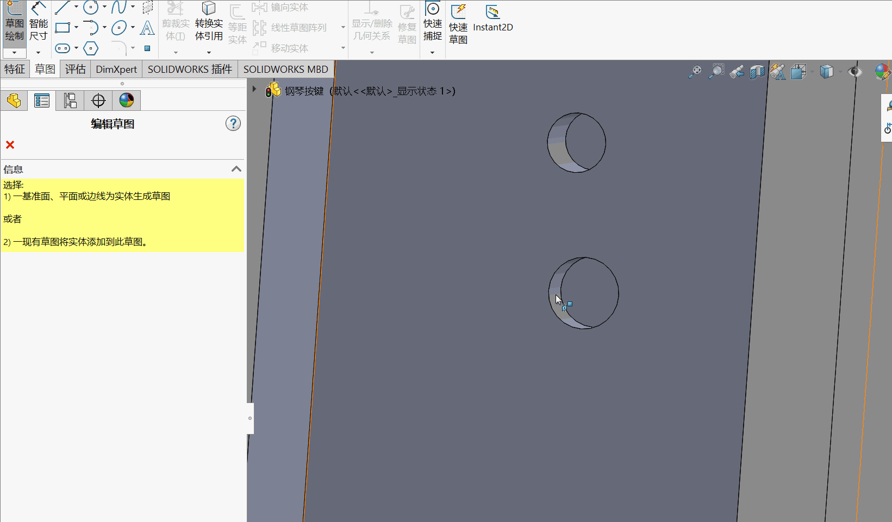Switch to the 草图 ribbon tab

tap(45, 70)
